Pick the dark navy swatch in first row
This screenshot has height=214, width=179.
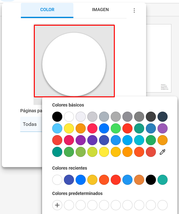click(x=163, y=117)
